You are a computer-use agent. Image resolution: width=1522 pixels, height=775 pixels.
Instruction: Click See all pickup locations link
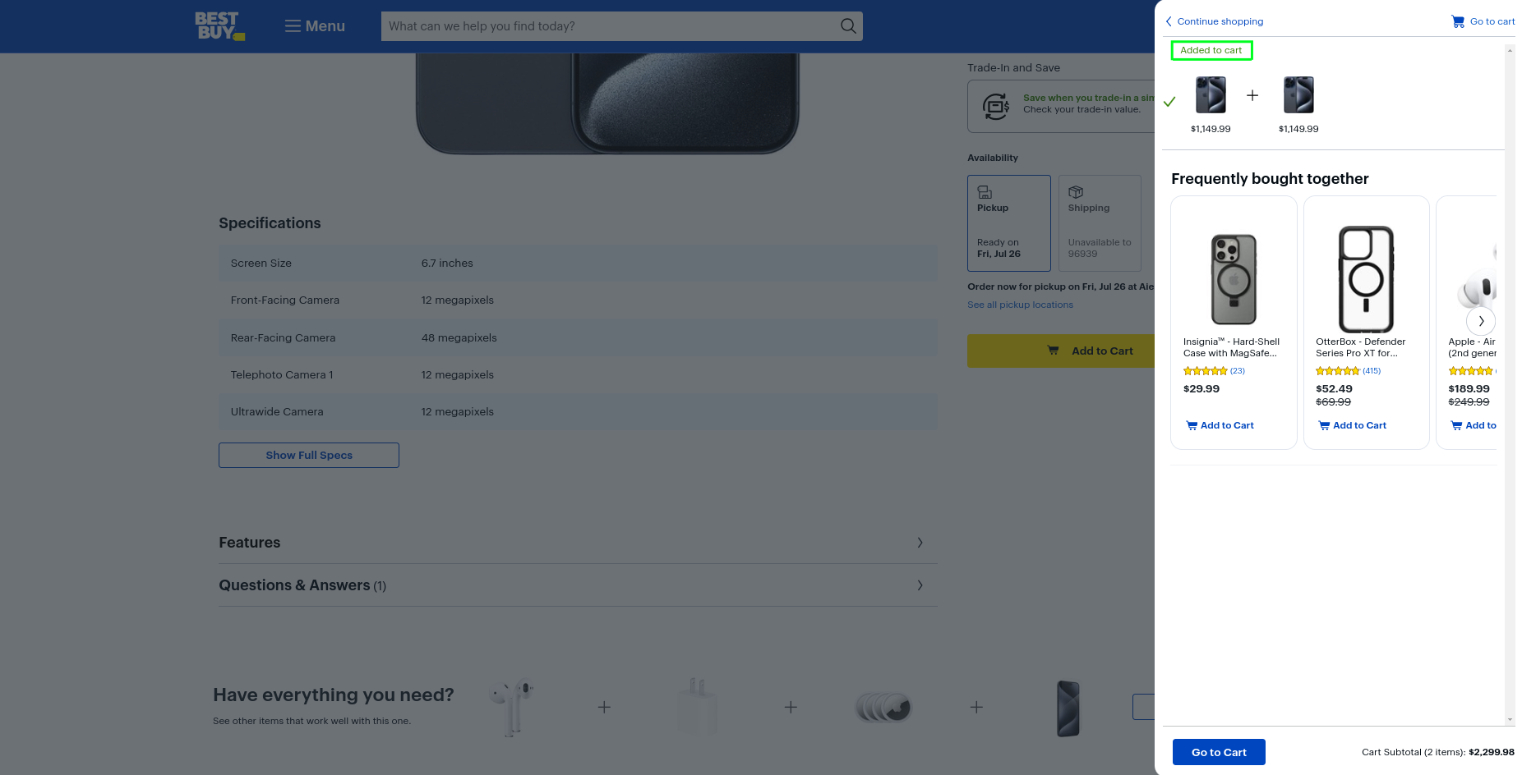(1020, 305)
